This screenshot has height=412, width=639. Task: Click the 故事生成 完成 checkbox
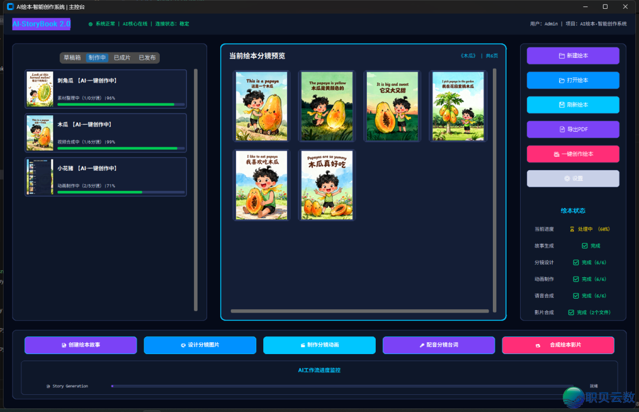click(x=585, y=245)
